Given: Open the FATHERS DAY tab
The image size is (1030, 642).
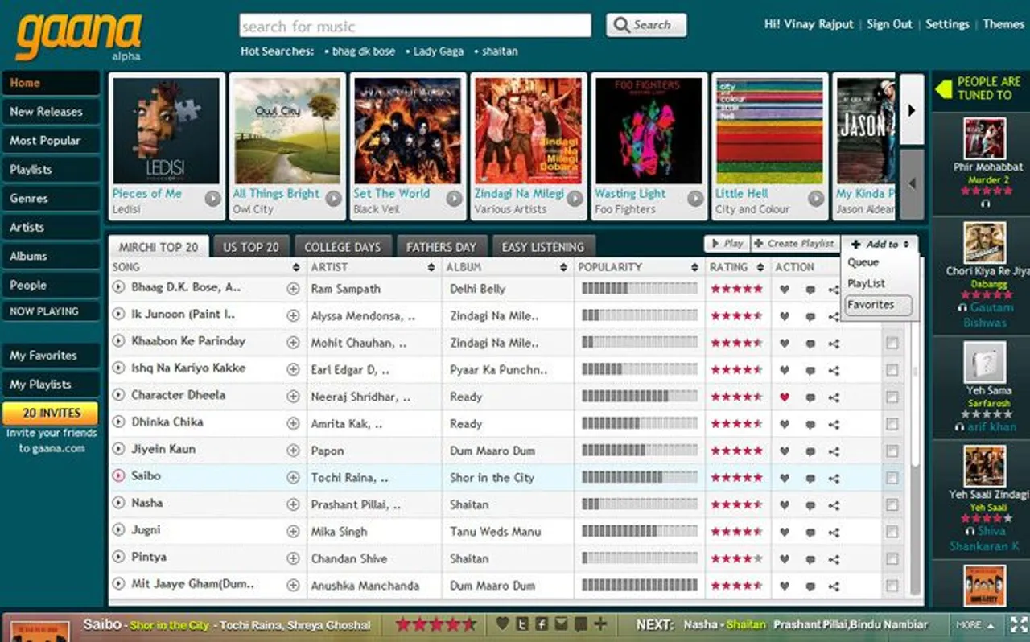Looking at the screenshot, I should click(441, 247).
